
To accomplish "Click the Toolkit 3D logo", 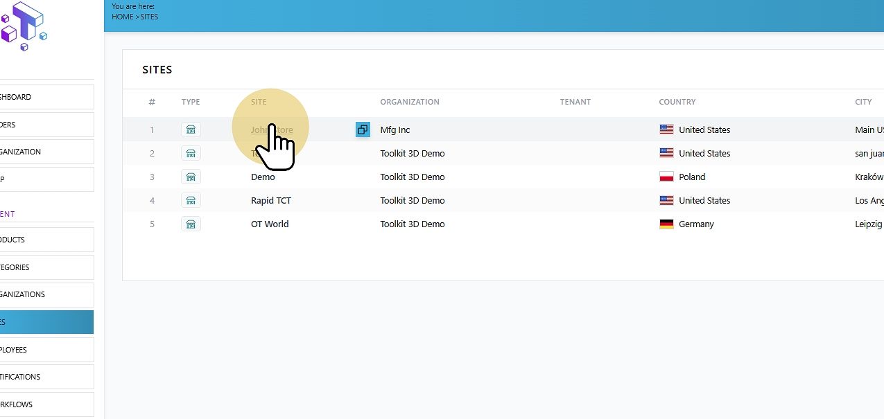I will (x=23, y=26).
